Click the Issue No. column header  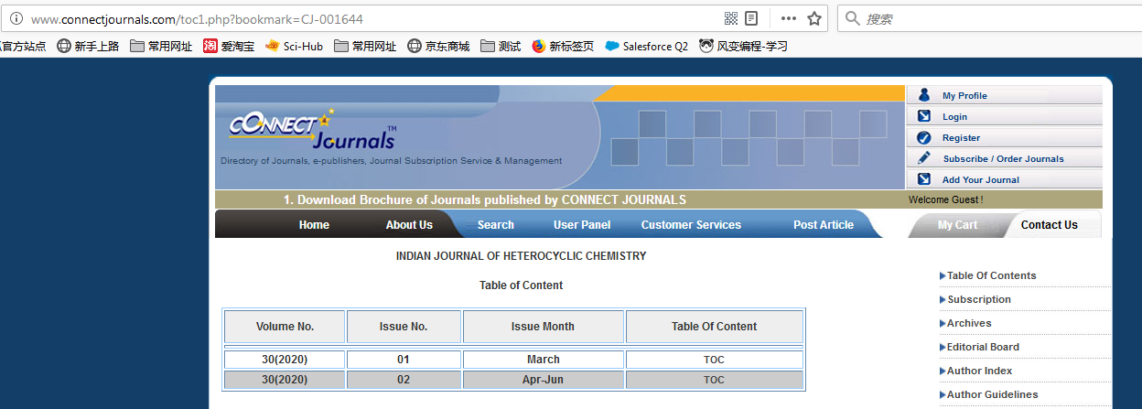(x=404, y=327)
